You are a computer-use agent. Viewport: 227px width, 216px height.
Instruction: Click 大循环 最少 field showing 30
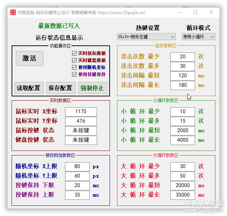click(183, 166)
